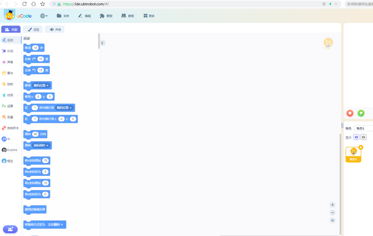
Task: Click the sprite name field 角色1
Action: point(363,128)
